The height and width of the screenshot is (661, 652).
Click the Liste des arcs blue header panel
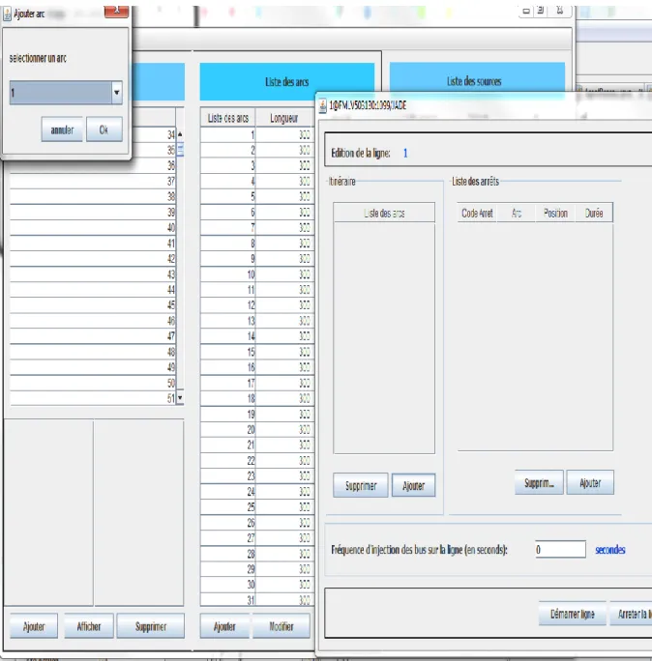click(x=287, y=82)
